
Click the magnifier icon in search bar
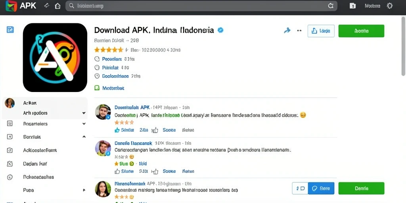72,6
